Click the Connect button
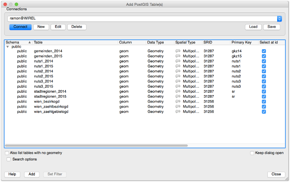 point(20,27)
